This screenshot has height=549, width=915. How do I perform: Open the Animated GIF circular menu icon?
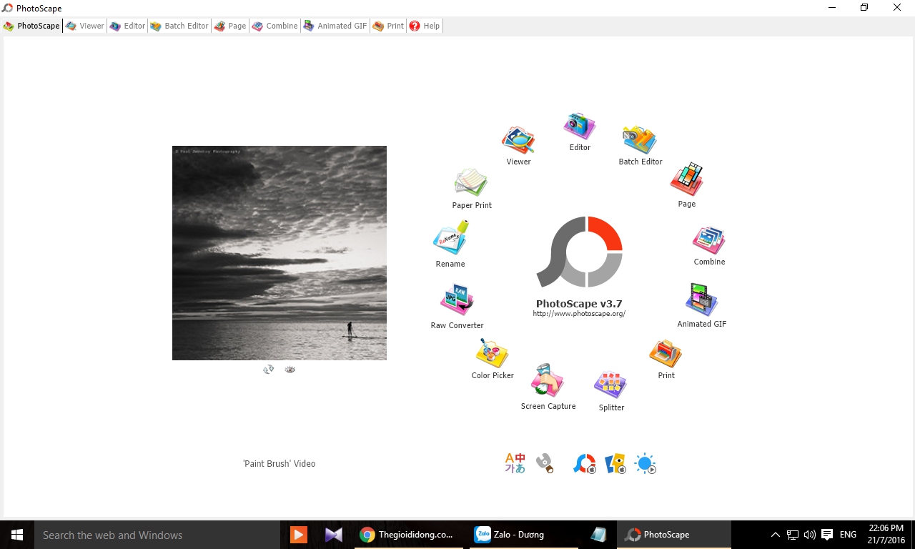701,300
